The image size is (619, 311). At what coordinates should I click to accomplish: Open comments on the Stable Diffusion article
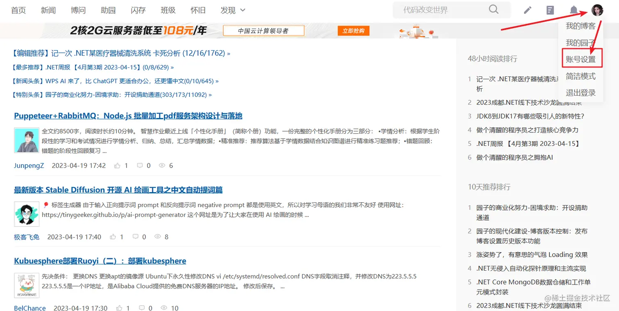click(136, 236)
